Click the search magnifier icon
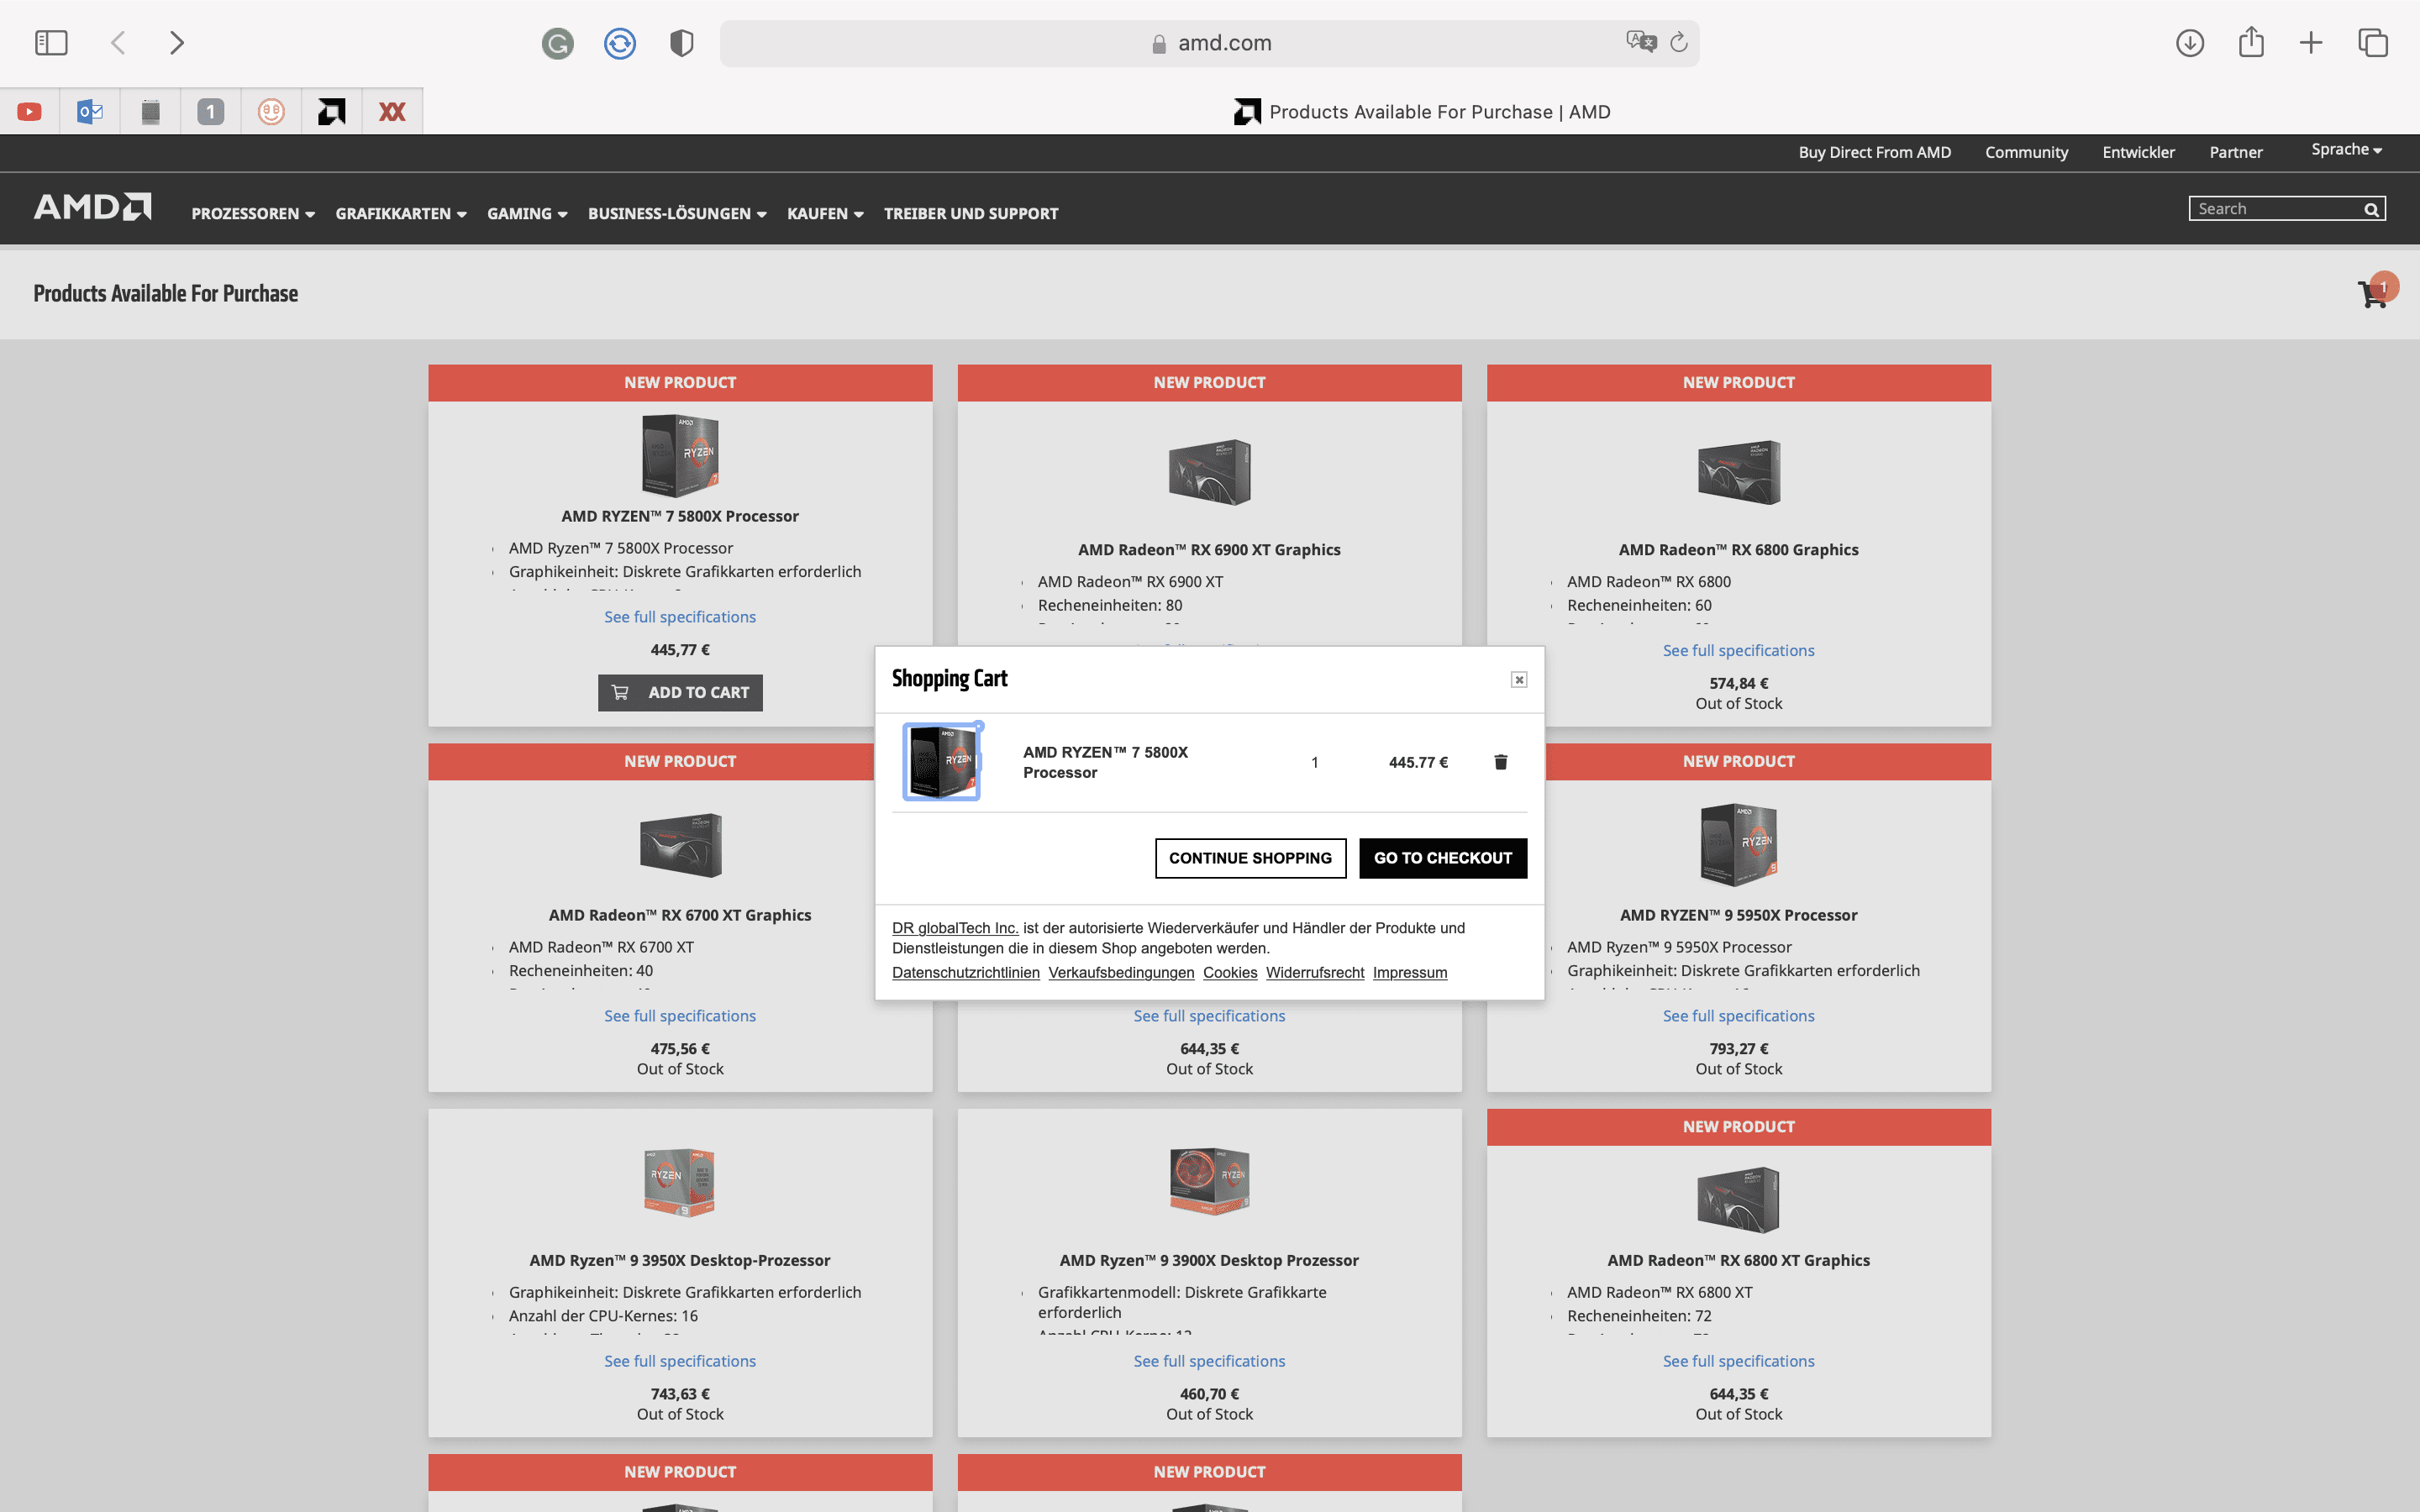The height and width of the screenshot is (1512, 2420). tap(2371, 209)
